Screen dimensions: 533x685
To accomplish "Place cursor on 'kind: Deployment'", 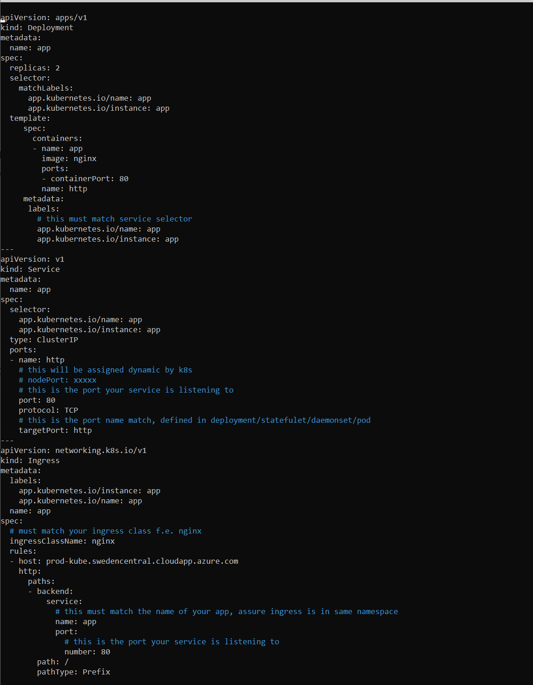I will pyautogui.click(x=37, y=28).
